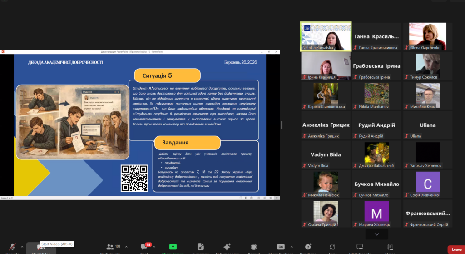The image size is (465, 254).
Task: Show more participants with down chevron
Action: 376,234
